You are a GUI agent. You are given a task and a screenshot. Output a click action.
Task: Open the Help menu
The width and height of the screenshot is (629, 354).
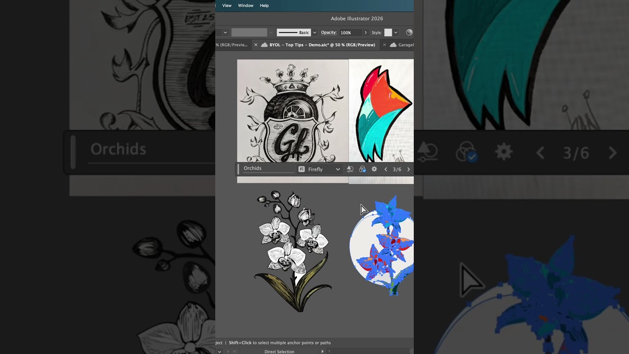click(264, 5)
